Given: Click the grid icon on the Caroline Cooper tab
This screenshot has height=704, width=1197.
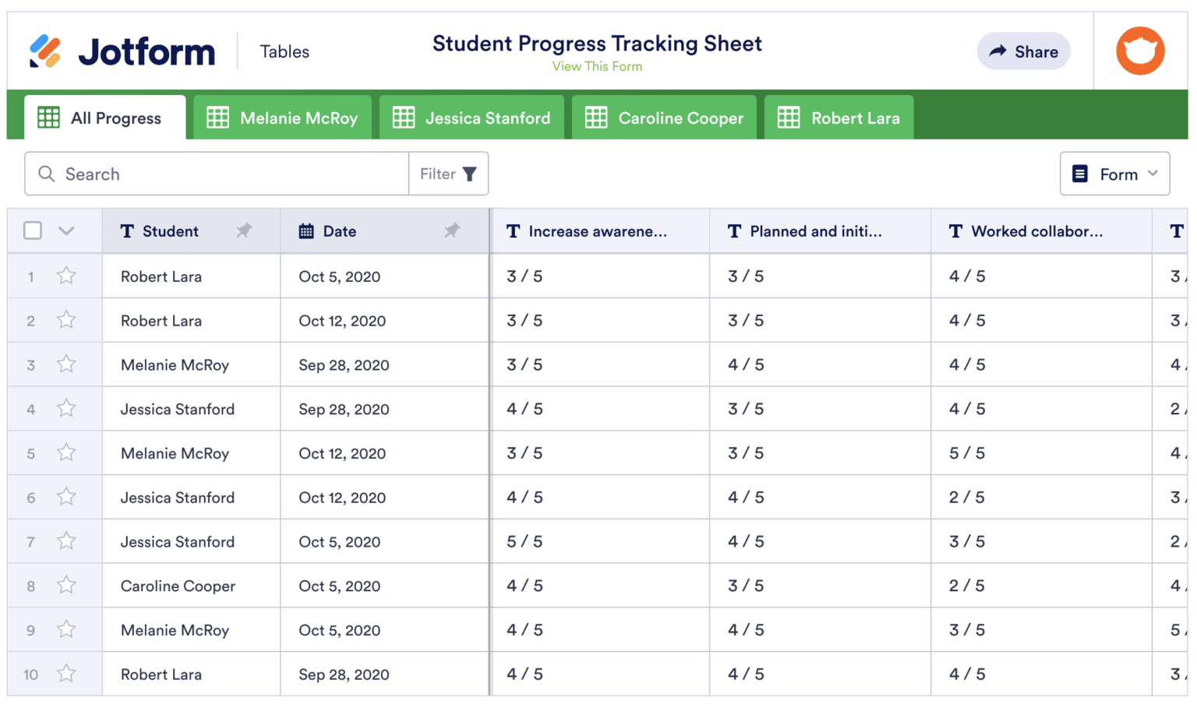Looking at the screenshot, I should (x=596, y=118).
